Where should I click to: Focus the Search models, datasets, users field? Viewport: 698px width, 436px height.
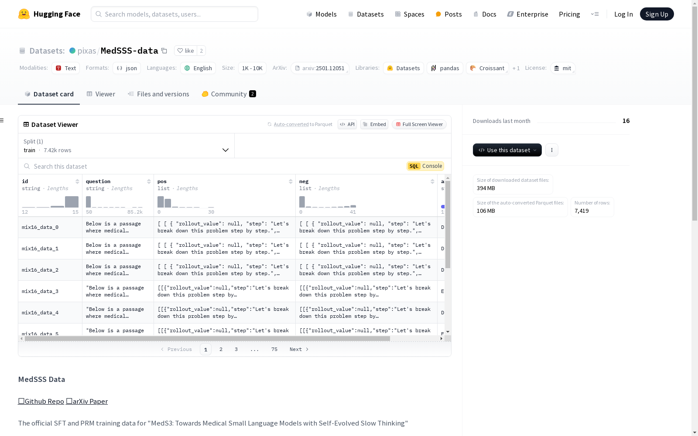click(174, 14)
